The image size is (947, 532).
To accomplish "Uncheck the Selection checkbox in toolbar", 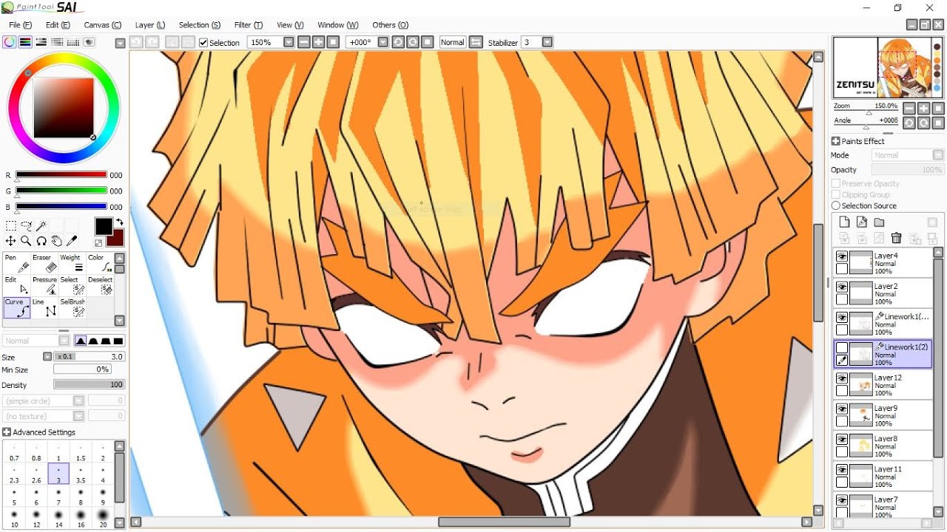I will [x=203, y=43].
